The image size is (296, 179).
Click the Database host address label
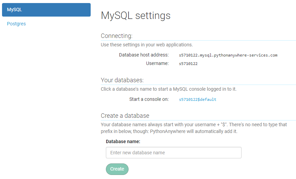144,55
